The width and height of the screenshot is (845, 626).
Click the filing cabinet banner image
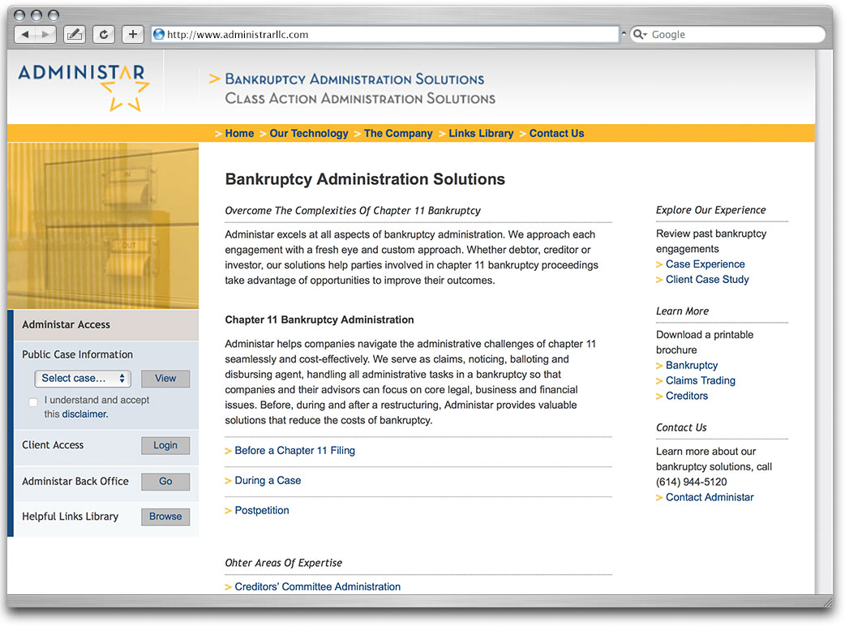coord(103,225)
